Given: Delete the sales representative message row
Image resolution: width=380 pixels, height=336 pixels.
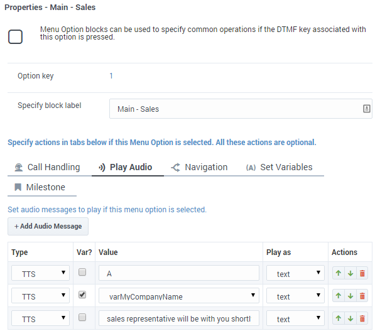Looking at the screenshot, I should click(x=362, y=318).
